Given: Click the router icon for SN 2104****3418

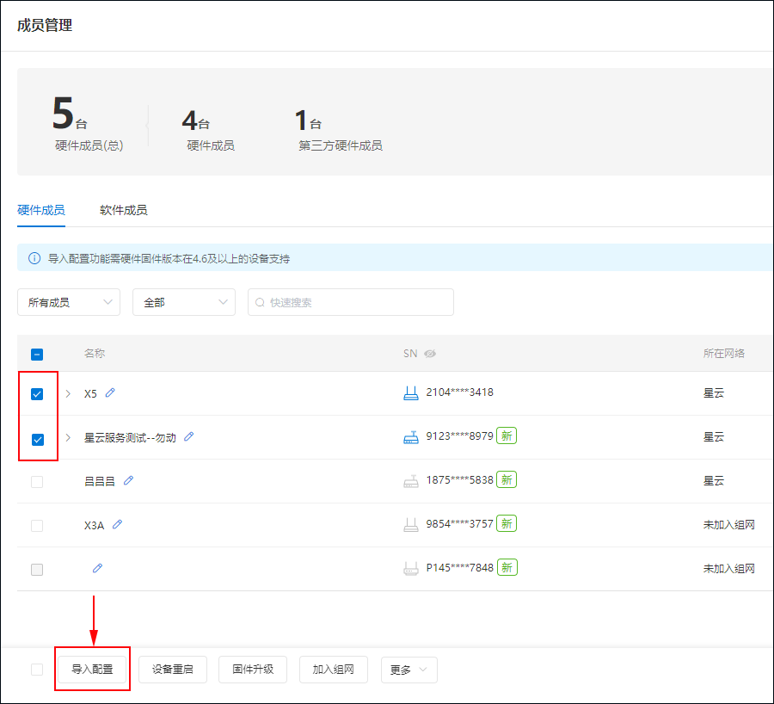Looking at the screenshot, I should tap(410, 393).
